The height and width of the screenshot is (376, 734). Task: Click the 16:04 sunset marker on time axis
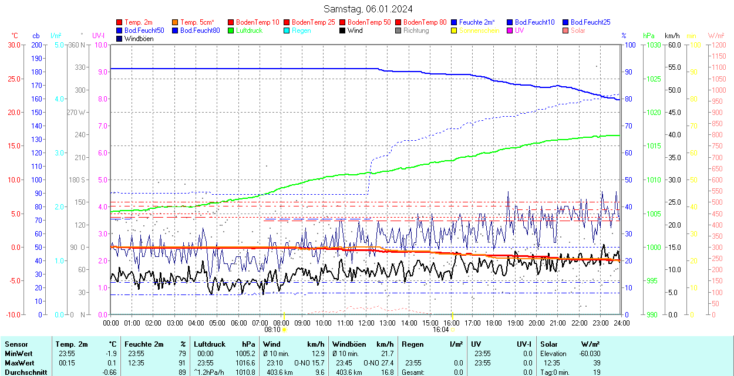pyautogui.click(x=441, y=330)
